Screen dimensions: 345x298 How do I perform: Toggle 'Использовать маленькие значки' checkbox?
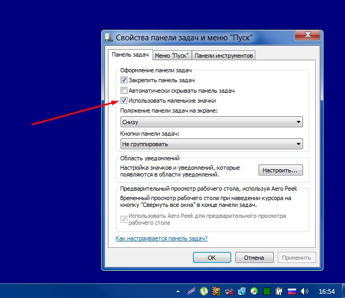coord(124,100)
